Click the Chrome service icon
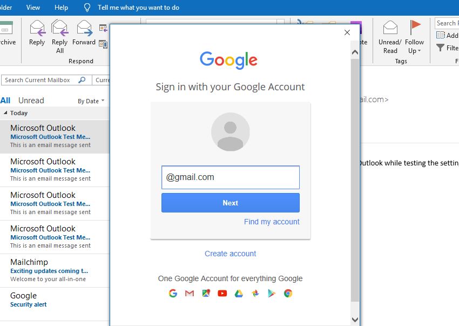This screenshot has height=326, width=459. click(288, 293)
